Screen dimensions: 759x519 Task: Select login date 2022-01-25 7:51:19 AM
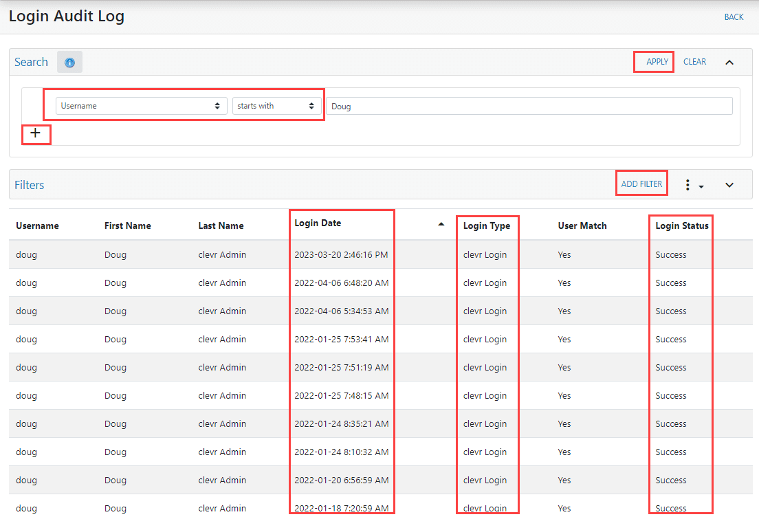[341, 368]
